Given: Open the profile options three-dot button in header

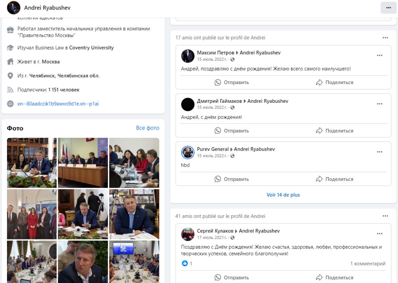Looking at the screenshot, I should tap(388, 8).
